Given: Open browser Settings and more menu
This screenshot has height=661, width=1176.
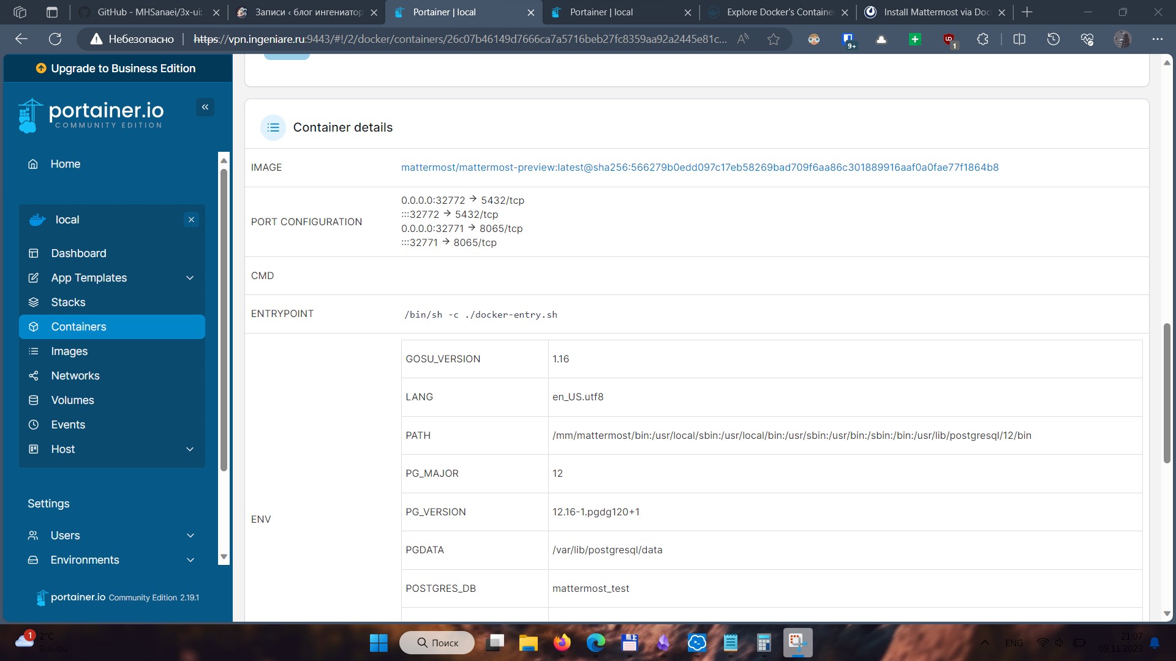Looking at the screenshot, I should [x=1157, y=39].
